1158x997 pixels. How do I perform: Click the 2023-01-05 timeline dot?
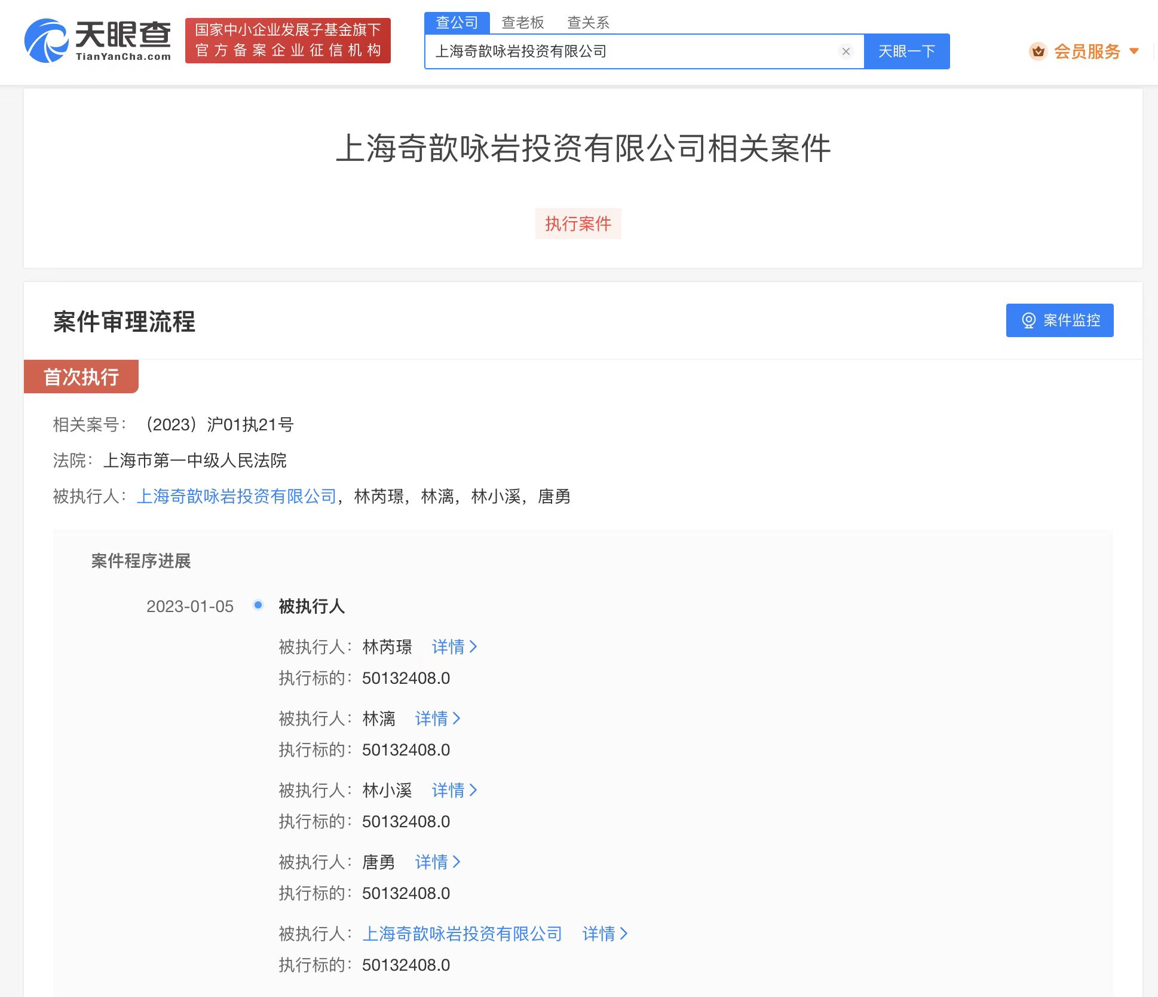(258, 605)
